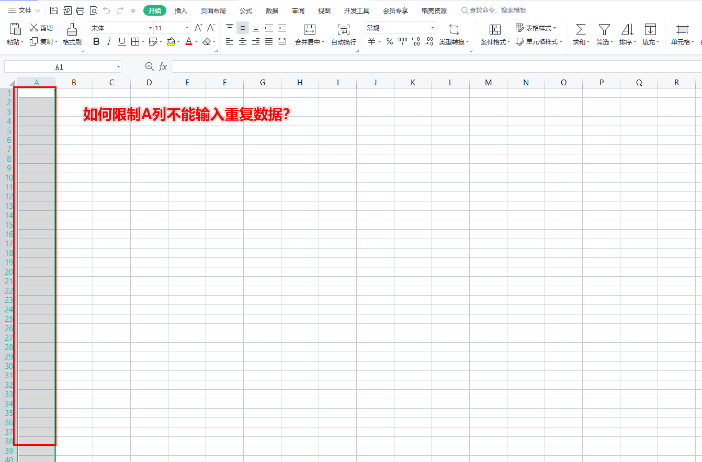Apply thousands separator format
The width and height of the screenshot is (702, 462).
(x=403, y=42)
